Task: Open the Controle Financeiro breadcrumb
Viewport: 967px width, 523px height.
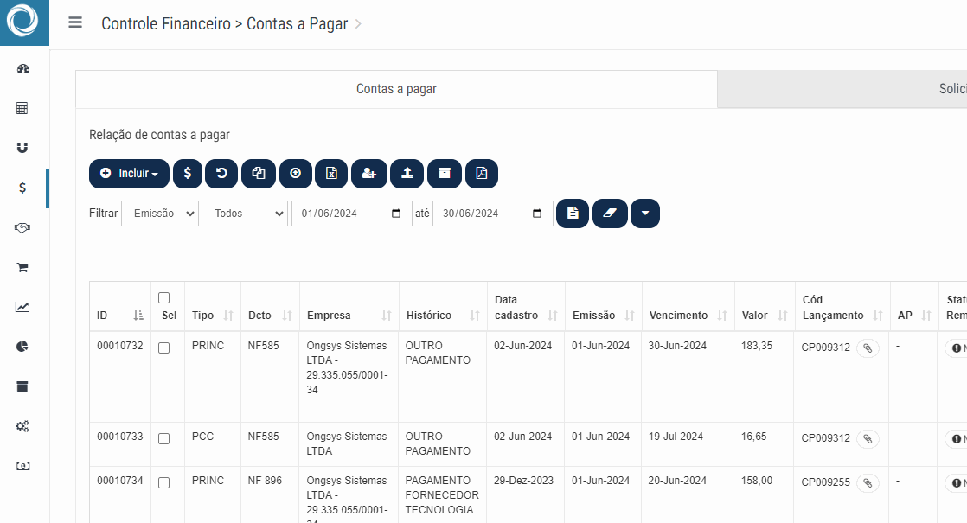Action: (x=166, y=24)
